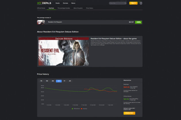Click the XD Deals logo

pyautogui.click(x=44, y=3)
